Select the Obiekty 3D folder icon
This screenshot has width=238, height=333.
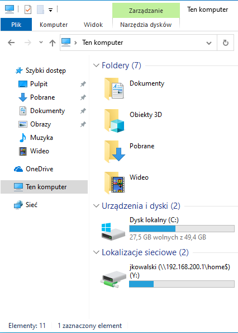[114, 121]
